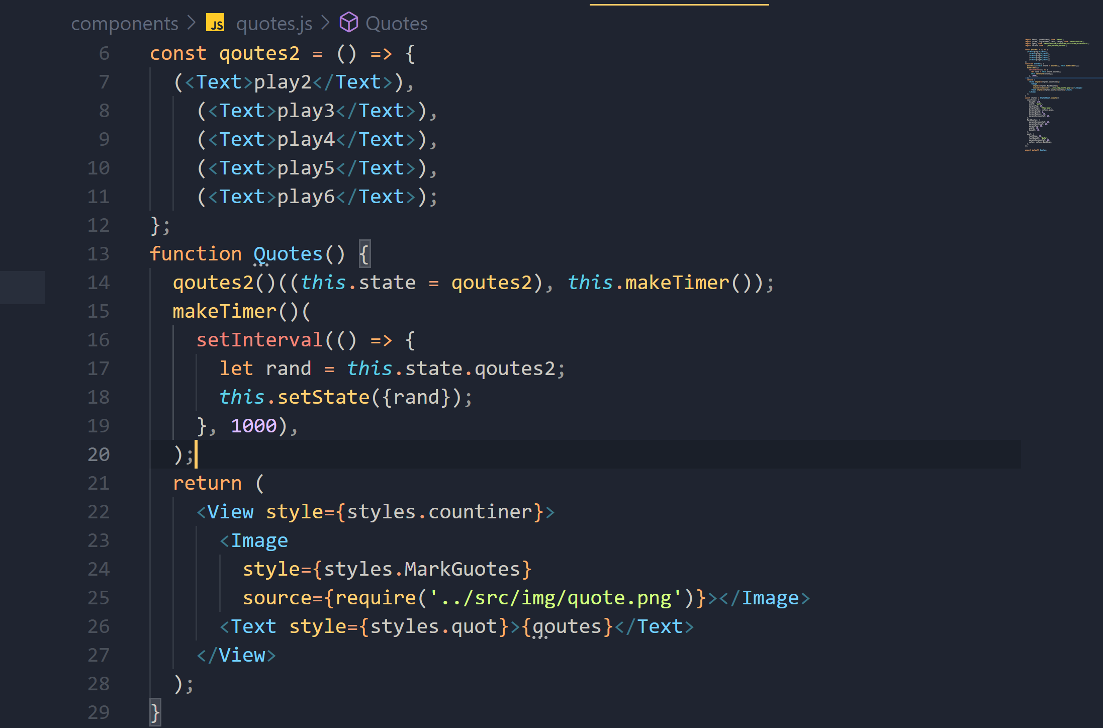Click the 'play3' text on line 8
Screen dimensions: 1103x728
click(306, 111)
